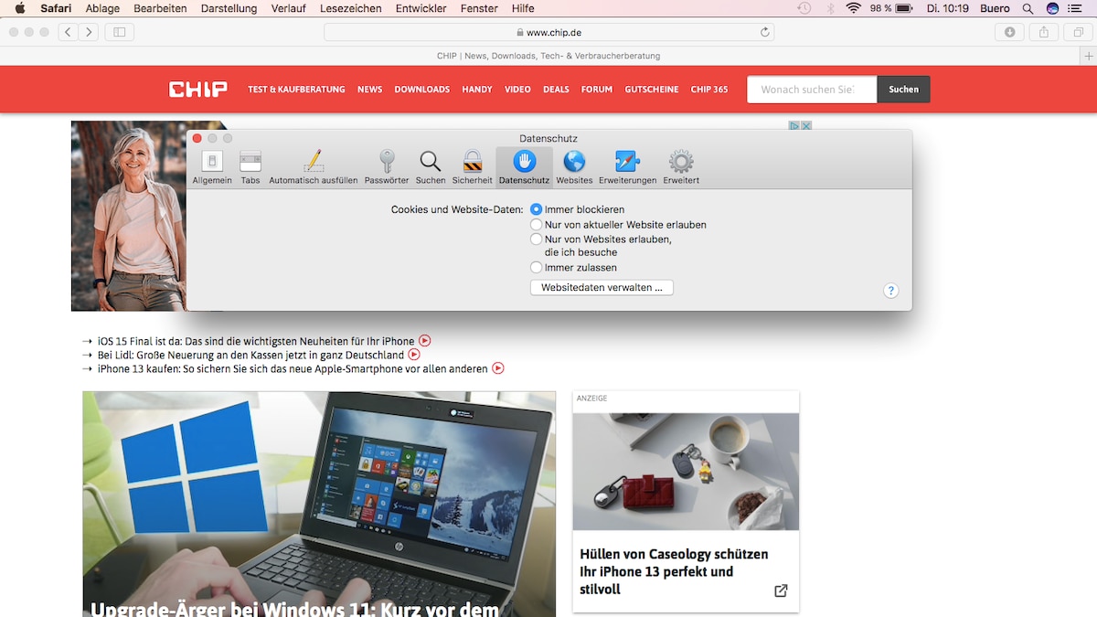Open the Forum nav link
Viewport: 1097px width, 617px height.
(x=597, y=90)
